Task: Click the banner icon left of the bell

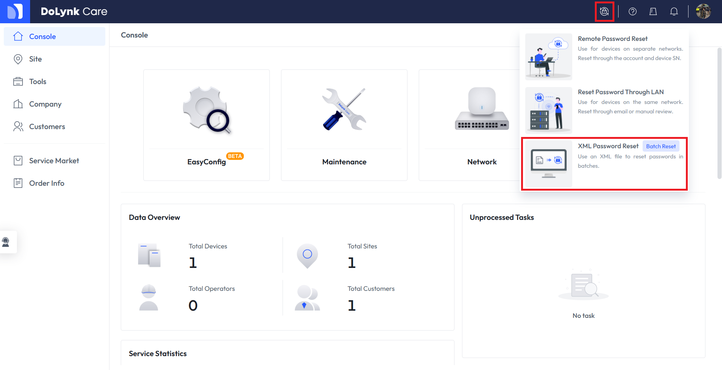Action: pyautogui.click(x=653, y=12)
